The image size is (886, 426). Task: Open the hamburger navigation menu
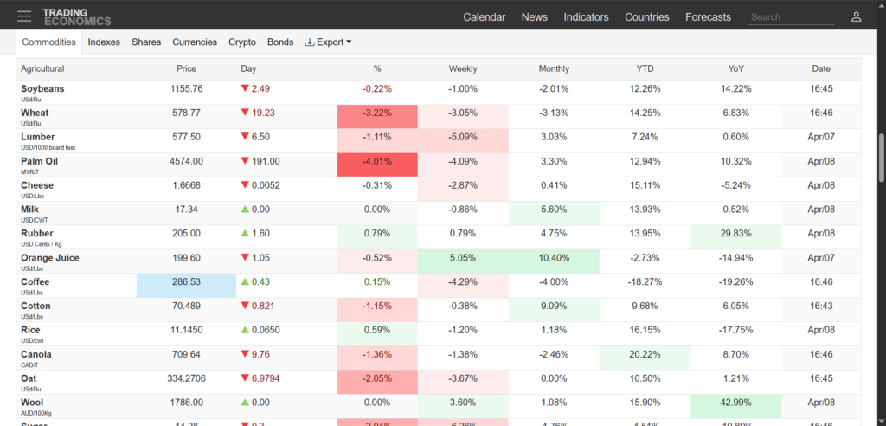point(24,16)
